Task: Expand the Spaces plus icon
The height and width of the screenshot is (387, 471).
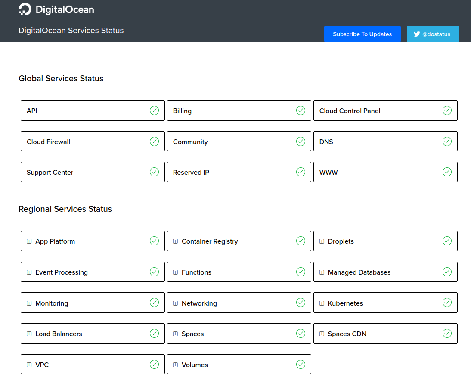Action: pos(175,334)
